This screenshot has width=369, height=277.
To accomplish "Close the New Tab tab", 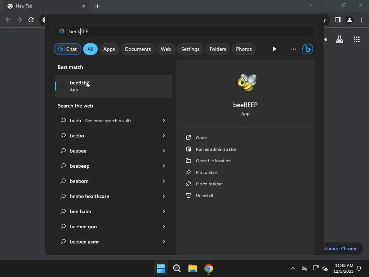I will point(84,6).
